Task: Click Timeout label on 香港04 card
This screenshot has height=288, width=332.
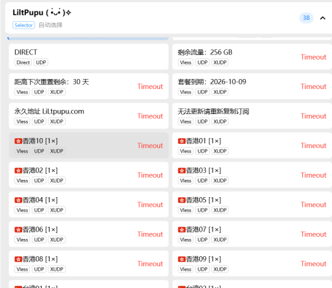Action: pyautogui.click(x=150, y=204)
